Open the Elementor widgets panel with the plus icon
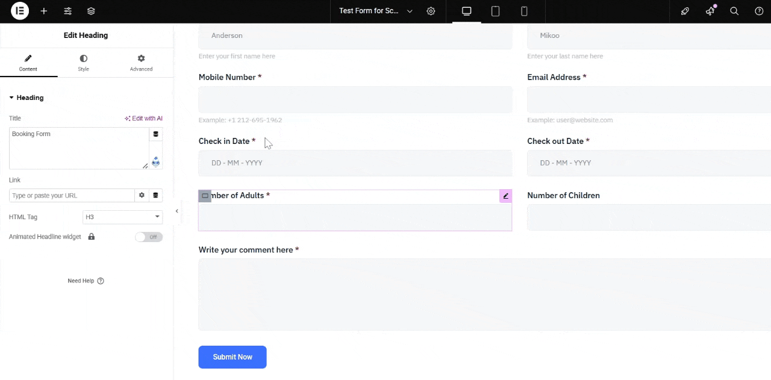771x380 pixels. 43,11
